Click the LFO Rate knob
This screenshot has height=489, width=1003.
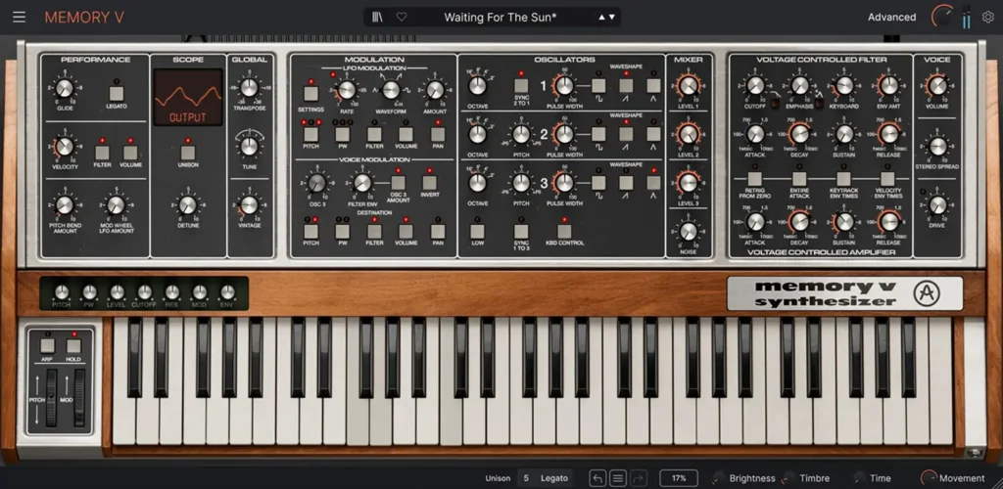point(347,90)
